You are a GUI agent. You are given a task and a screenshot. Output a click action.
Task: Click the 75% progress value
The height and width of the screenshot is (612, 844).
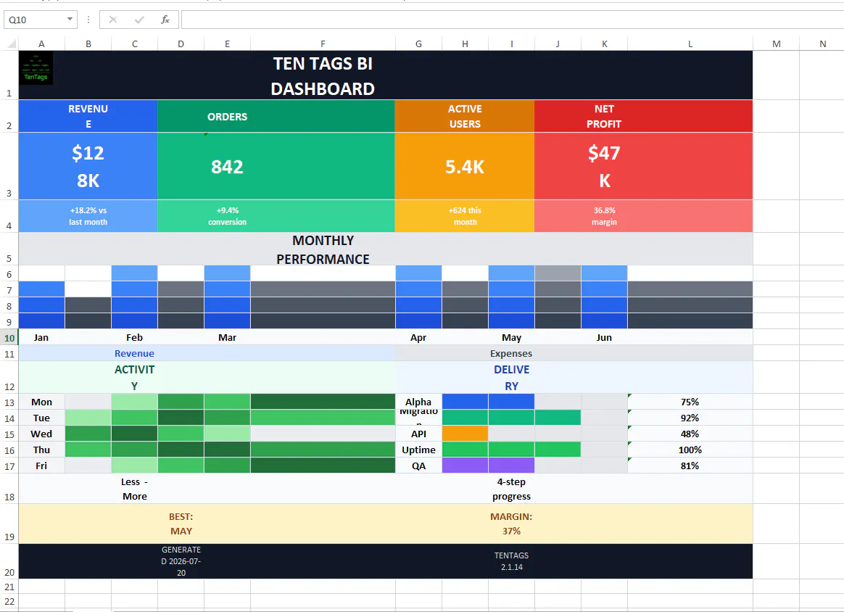[x=690, y=402]
